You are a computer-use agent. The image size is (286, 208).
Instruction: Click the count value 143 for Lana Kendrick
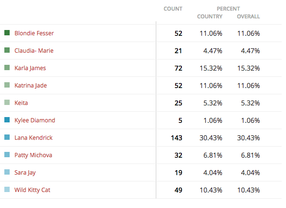pos(177,138)
